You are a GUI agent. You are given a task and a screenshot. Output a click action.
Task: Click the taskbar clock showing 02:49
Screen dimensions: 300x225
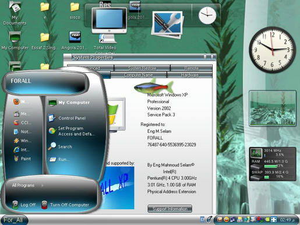(285, 220)
